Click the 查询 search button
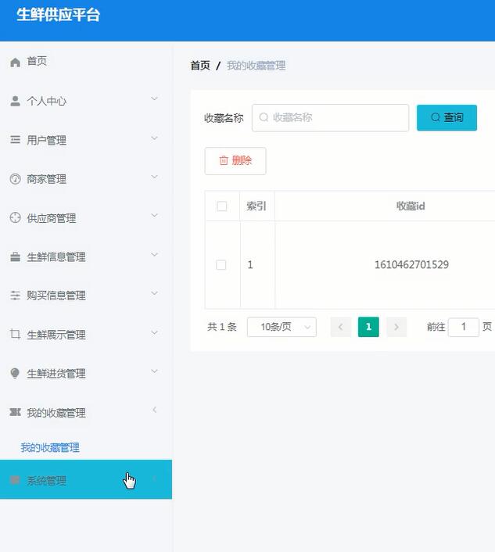 point(447,117)
